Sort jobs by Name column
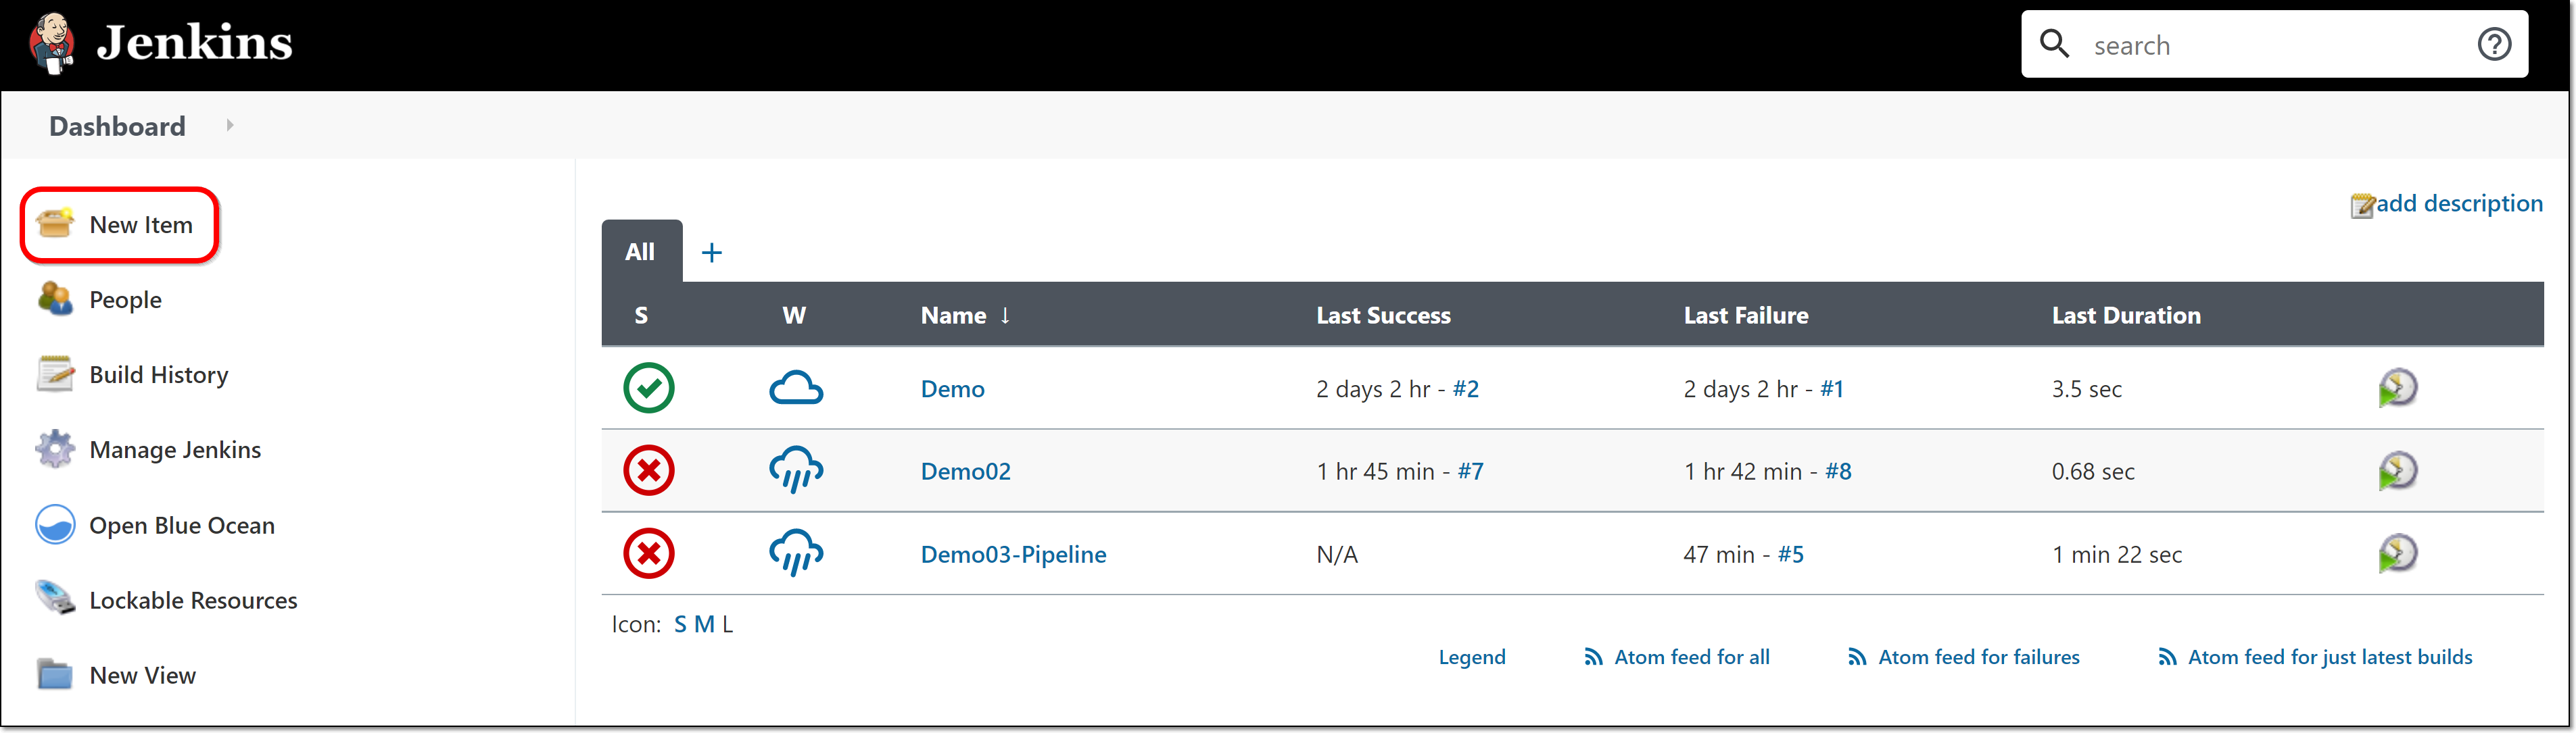2576x733 pixels. 965,315
